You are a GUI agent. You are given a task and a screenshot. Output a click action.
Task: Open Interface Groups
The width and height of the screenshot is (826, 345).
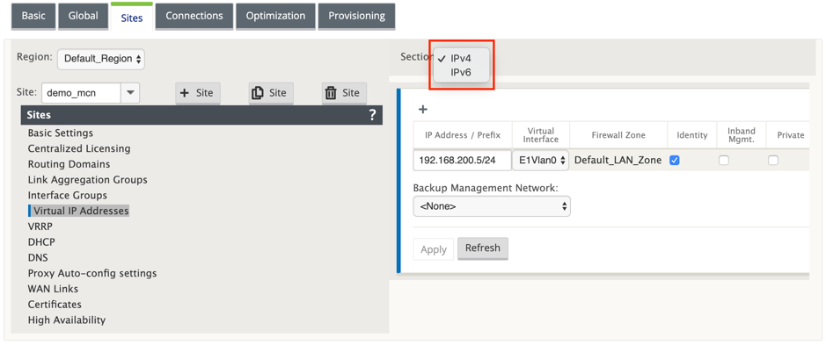click(x=68, y=196)
